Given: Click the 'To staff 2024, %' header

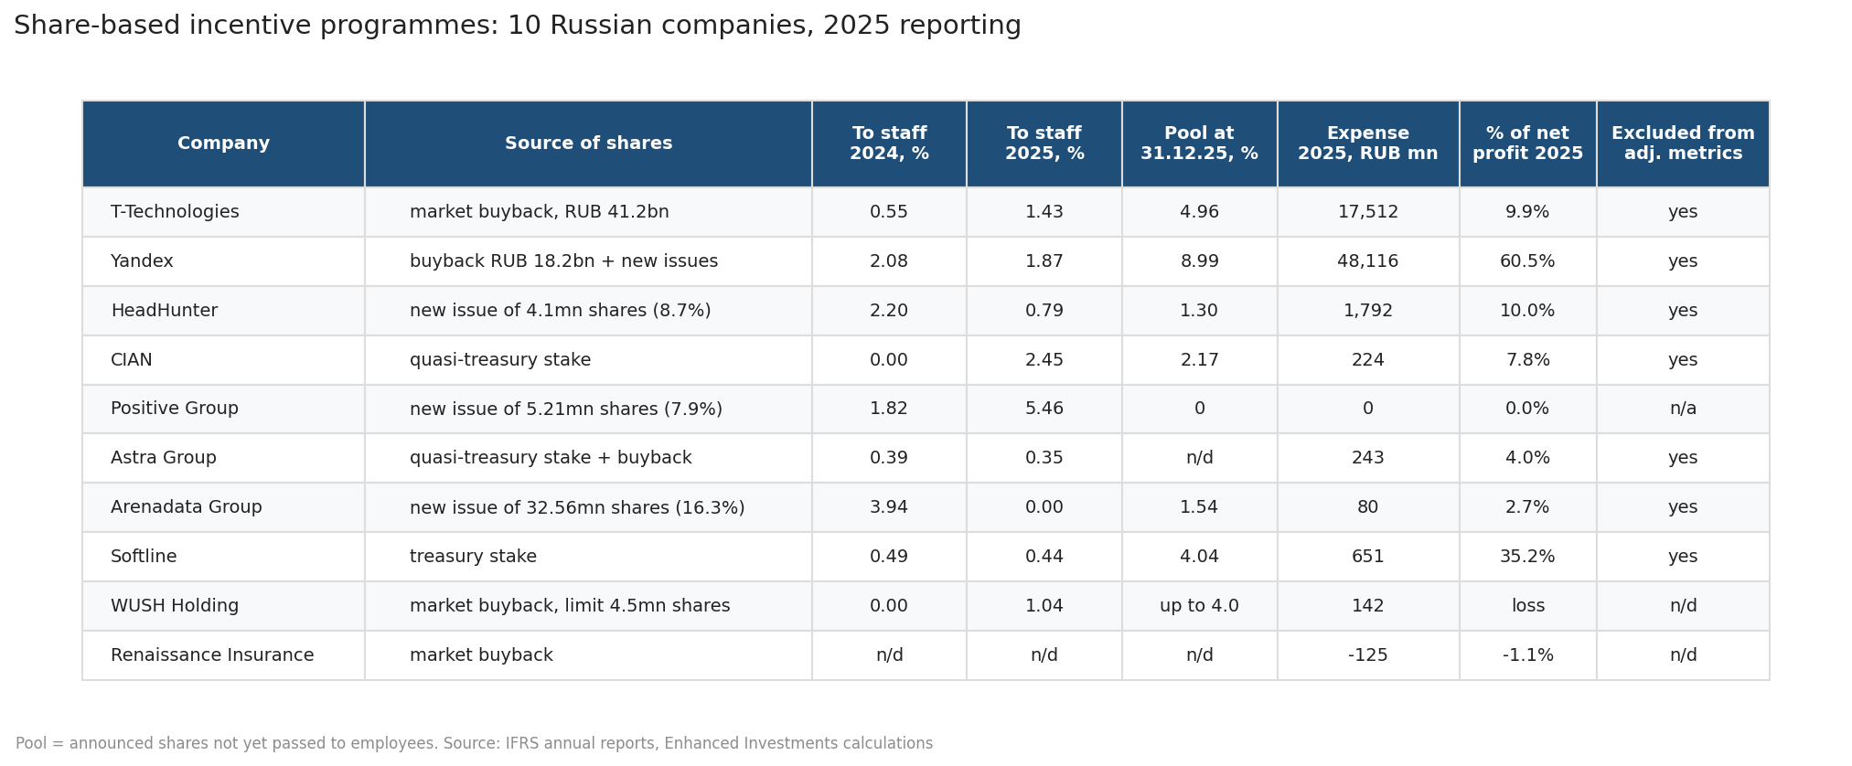Looking at the screenshot, I should coord(889,144).
